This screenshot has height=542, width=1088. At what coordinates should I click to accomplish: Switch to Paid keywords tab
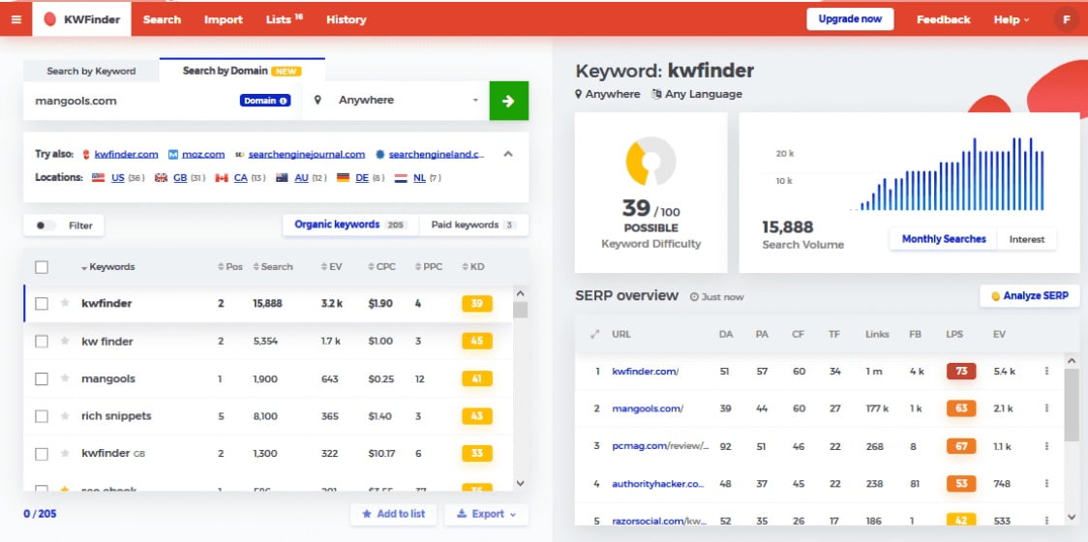(472, 226)
